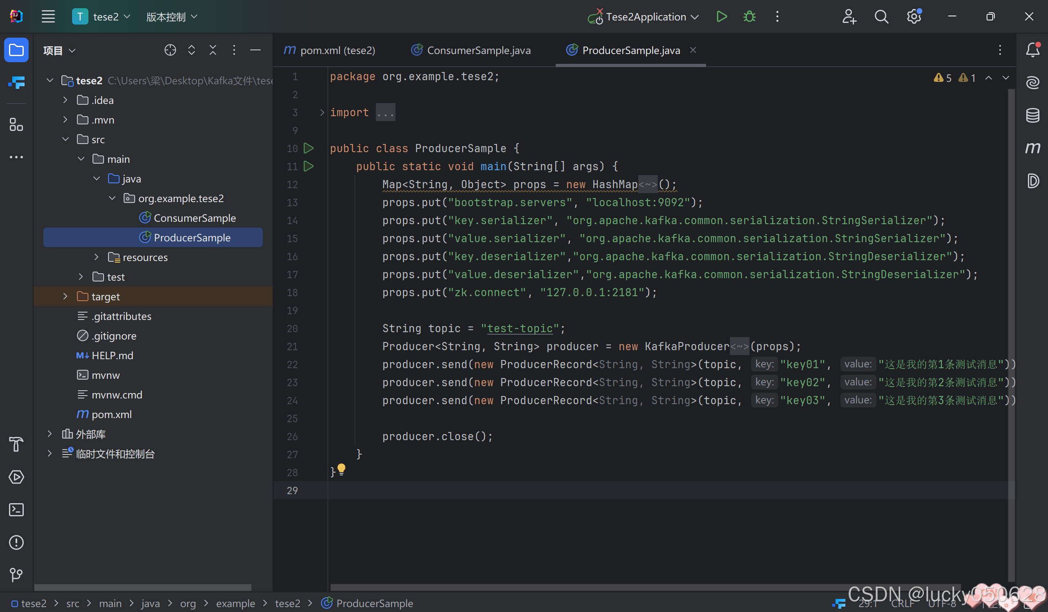Click the lightbulb quick-fix at line 28
Viewport: 1048px width, 612px height.
click(341, 470)
